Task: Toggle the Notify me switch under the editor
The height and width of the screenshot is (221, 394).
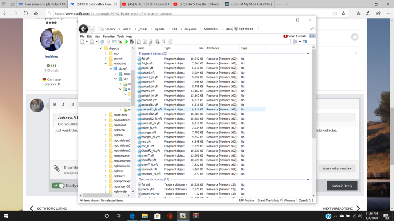Action: point(58,186)
